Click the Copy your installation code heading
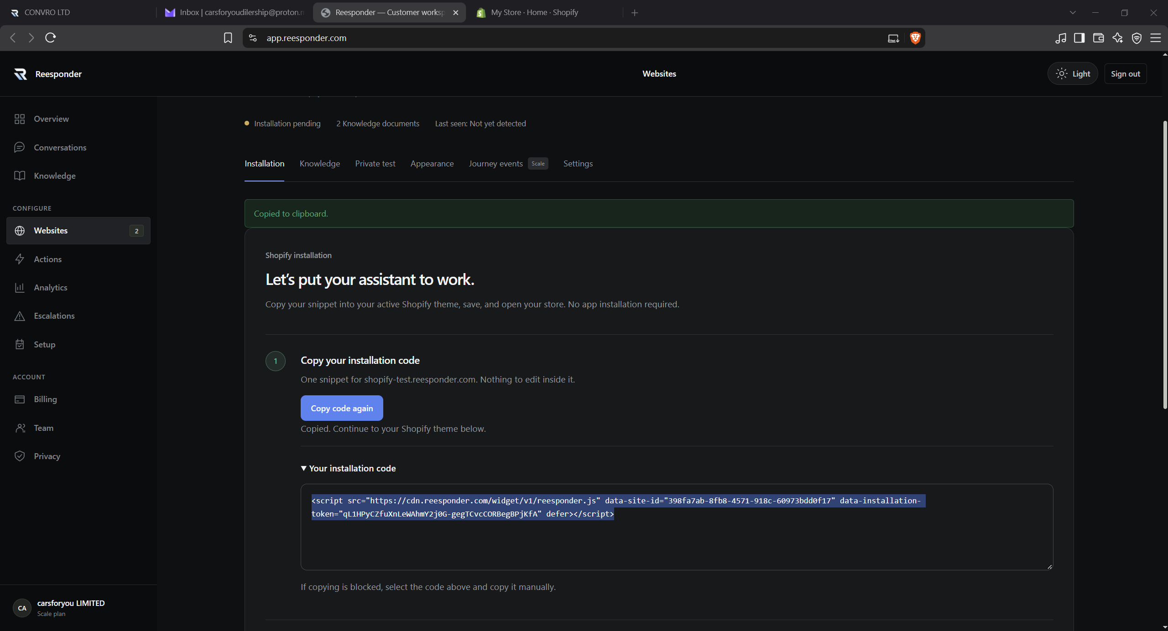The image size is (1168, 631). click(360, 360)
